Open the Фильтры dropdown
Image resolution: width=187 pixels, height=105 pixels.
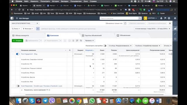click(28, 29)
